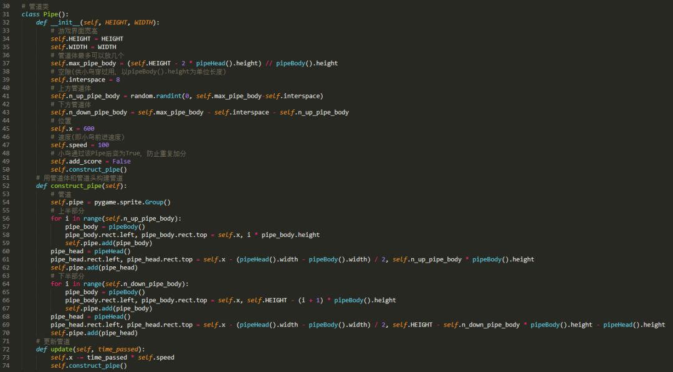The image size is (673, 372).
Task: Place cursor on class name Pipe
Action: tap(50, 14)
